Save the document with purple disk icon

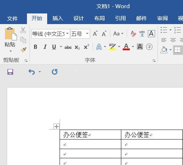coord(10,72)
